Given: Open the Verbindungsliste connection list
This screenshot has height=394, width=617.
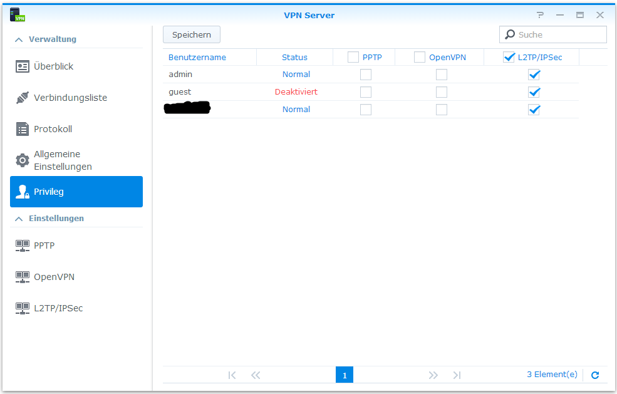Looking at the screenshot, I should click(x=70, y=98).
